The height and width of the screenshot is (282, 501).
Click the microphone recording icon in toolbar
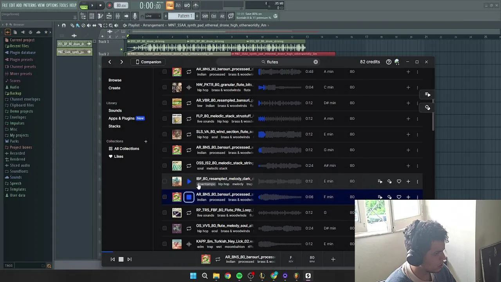[135, 16]
